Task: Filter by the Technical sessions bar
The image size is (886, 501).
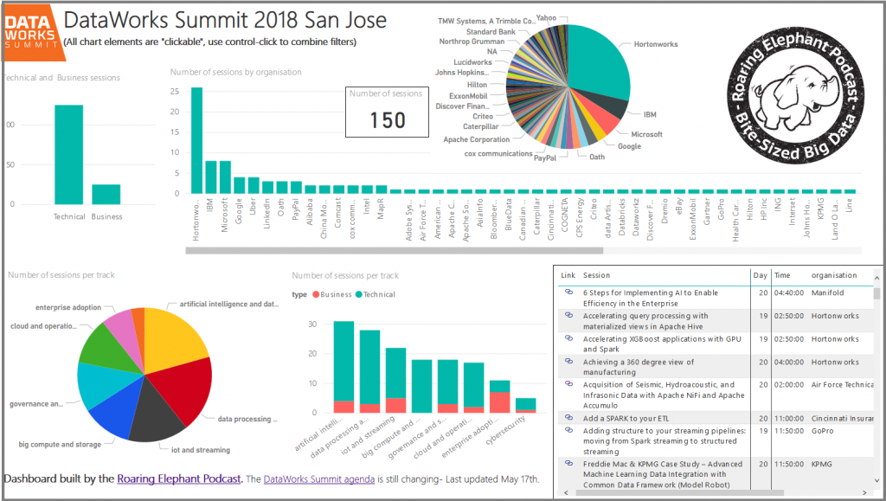Action: coord(68,154)
